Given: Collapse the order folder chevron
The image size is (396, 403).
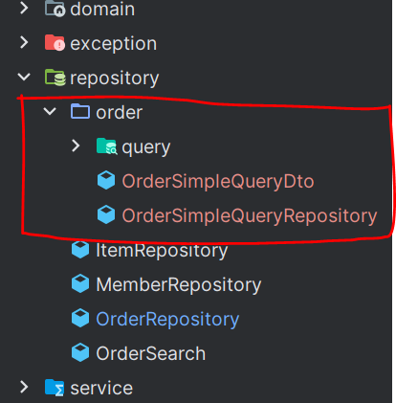Looking at the screenshot, I should [x=50, y=111].
